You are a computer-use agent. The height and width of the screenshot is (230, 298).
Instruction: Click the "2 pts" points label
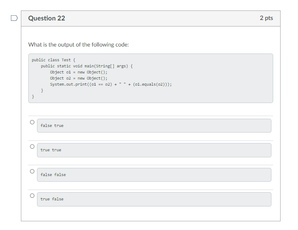[266, 18]
